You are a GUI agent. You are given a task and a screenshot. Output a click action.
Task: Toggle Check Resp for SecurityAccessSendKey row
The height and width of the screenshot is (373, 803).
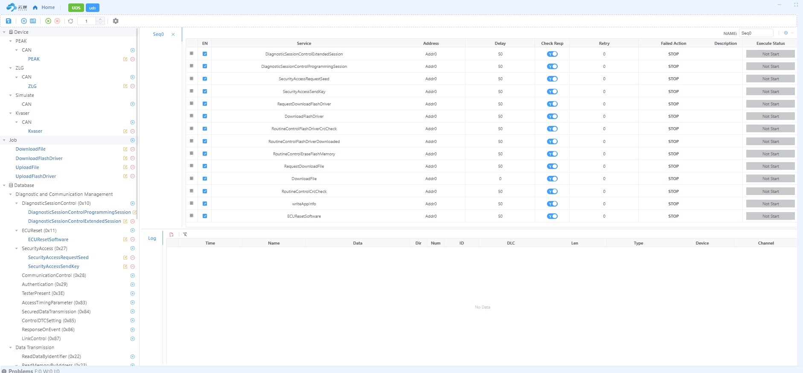pyautogui.click(x=552, y=91)
